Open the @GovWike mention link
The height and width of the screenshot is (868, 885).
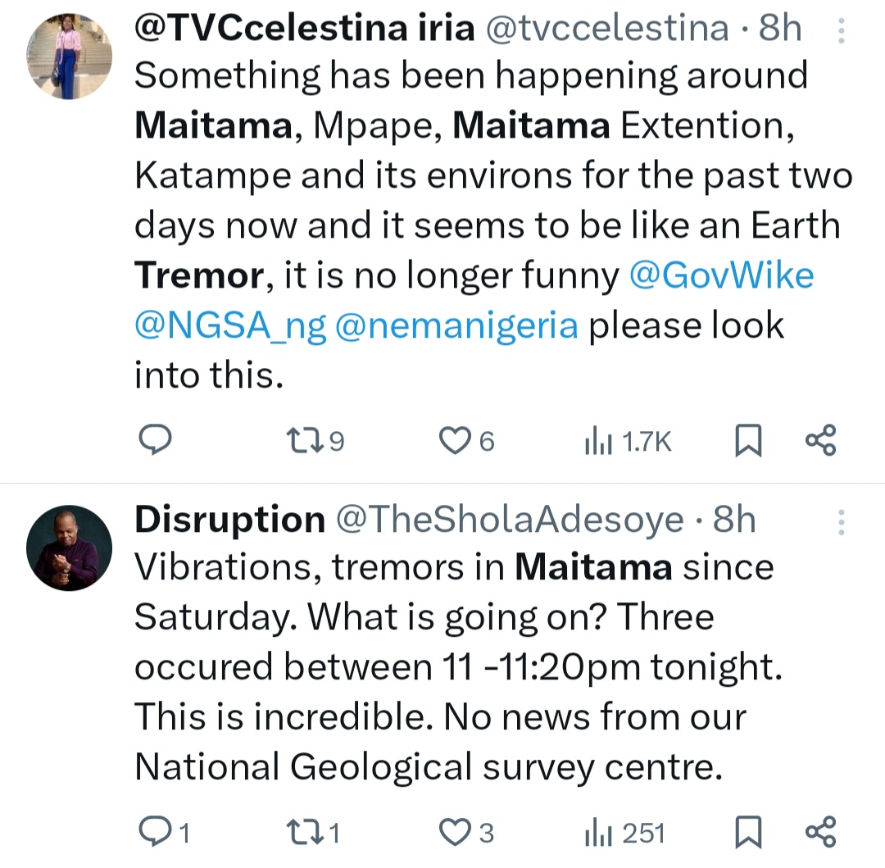(x=722, y=275)
